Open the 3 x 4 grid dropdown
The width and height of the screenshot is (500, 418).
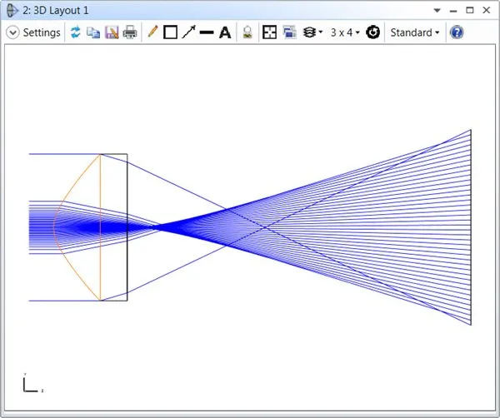(x=345, y=32)
